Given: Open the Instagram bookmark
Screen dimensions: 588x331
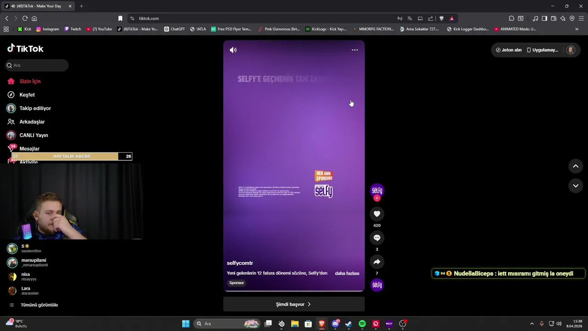Looking at the screenshot, I should coord(47,29).
